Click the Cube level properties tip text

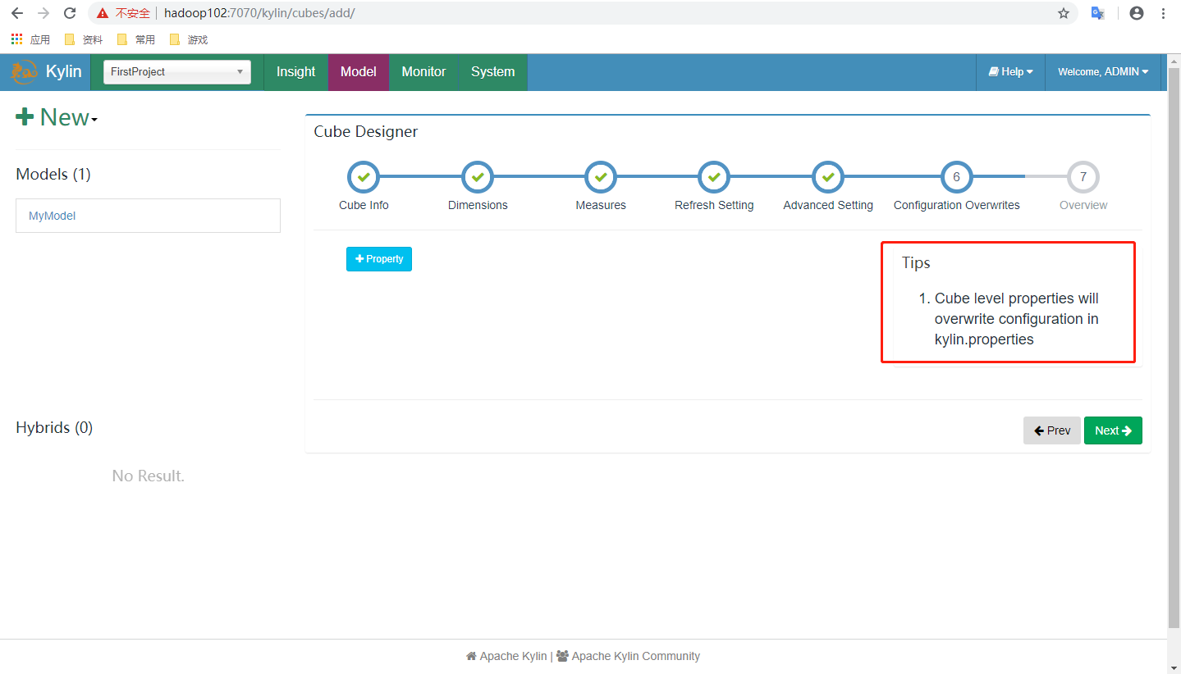[1017, 319]
